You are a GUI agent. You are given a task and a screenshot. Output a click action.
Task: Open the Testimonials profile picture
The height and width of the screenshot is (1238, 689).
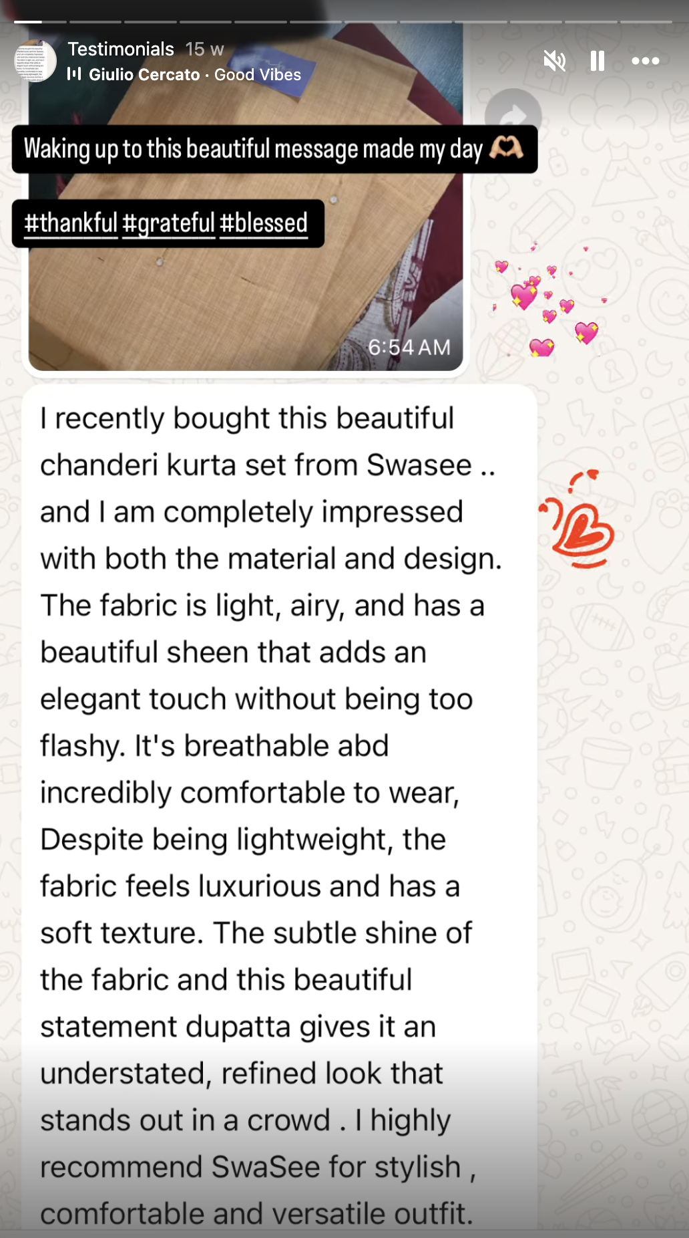click(36, 61)
